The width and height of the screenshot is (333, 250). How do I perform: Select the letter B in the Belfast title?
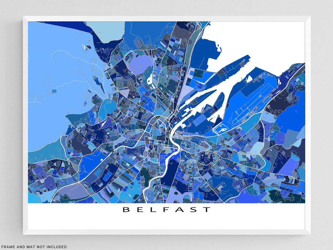(x=126, y=210)
